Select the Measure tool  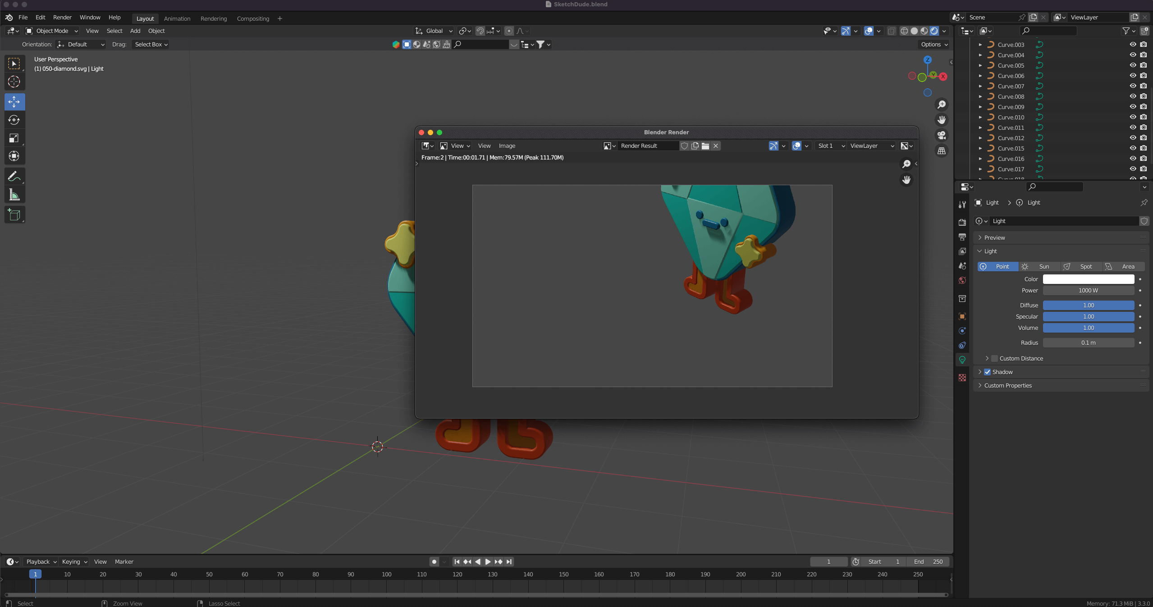14,194
